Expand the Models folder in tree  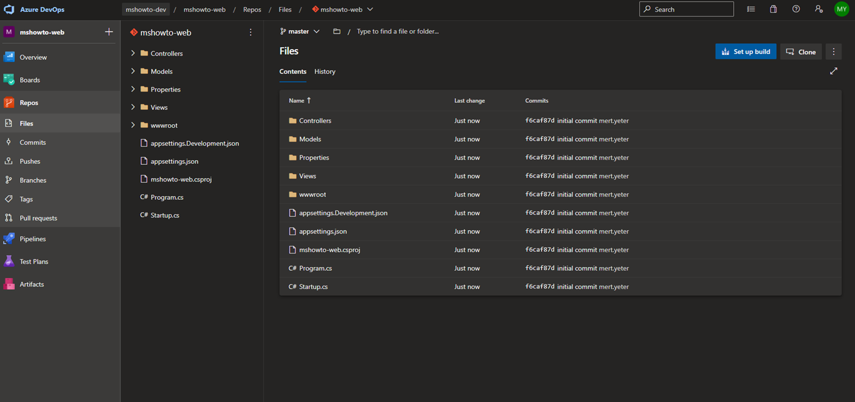[133, 71]
